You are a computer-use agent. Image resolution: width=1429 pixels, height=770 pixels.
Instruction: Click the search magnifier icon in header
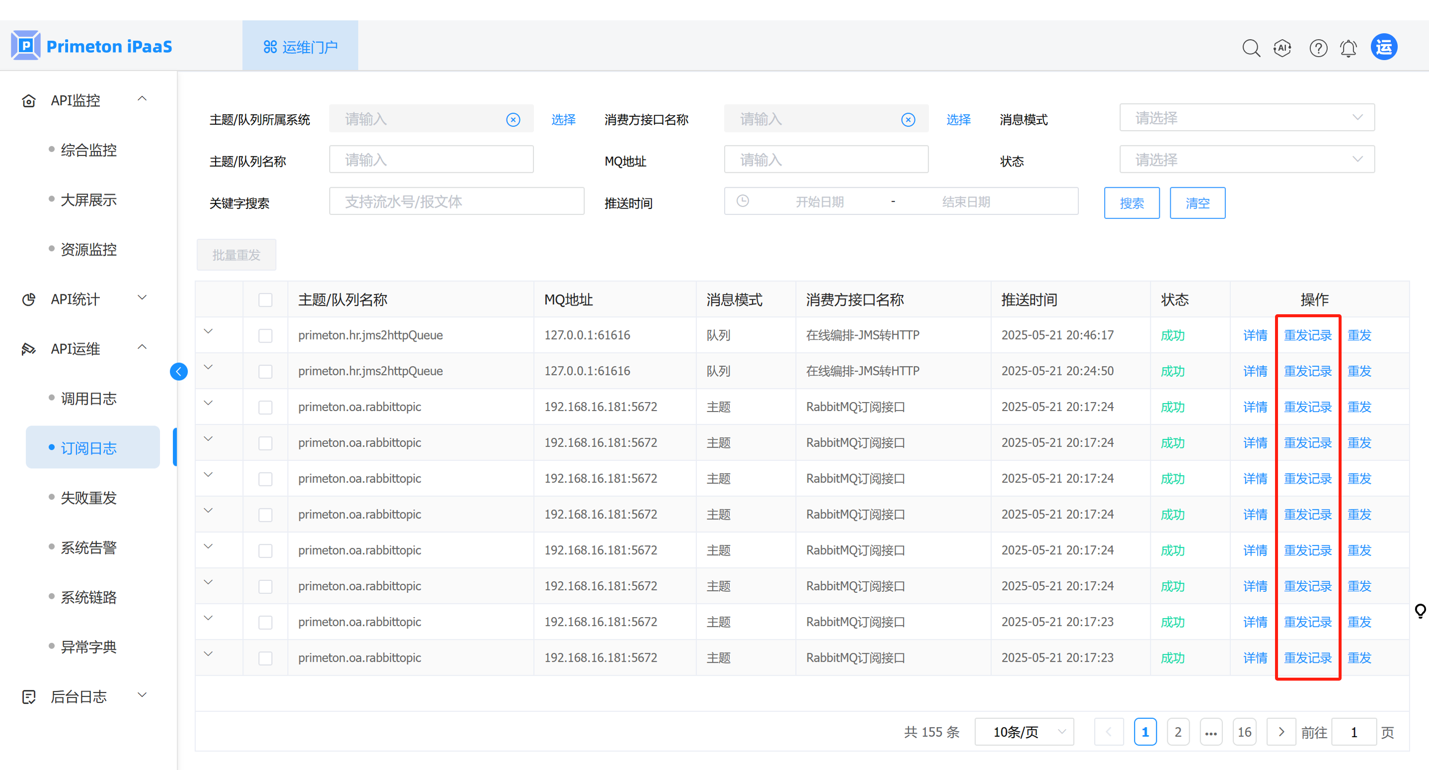pos(1250,48)
